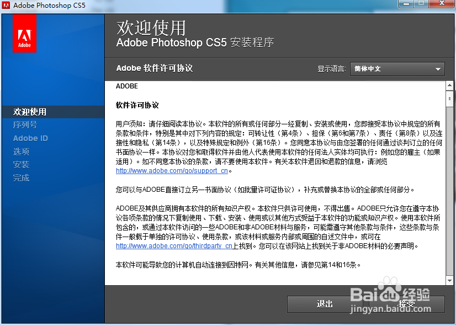Select the 序列号 step in sidebar
Screen dimensions: 456x325
[x=25, y=125]
